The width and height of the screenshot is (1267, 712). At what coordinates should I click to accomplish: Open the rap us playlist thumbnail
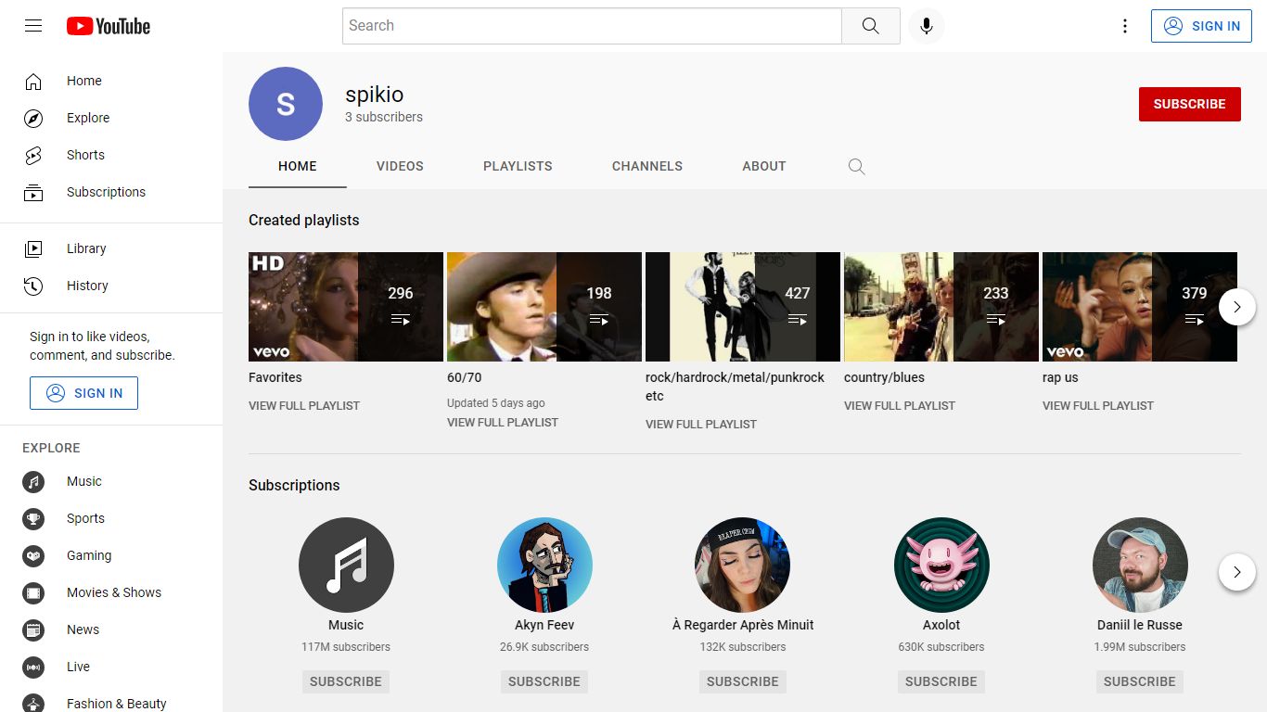click(1140, 307)
